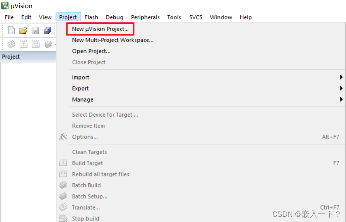Click the Save floppy disk icon

[35, 30]
